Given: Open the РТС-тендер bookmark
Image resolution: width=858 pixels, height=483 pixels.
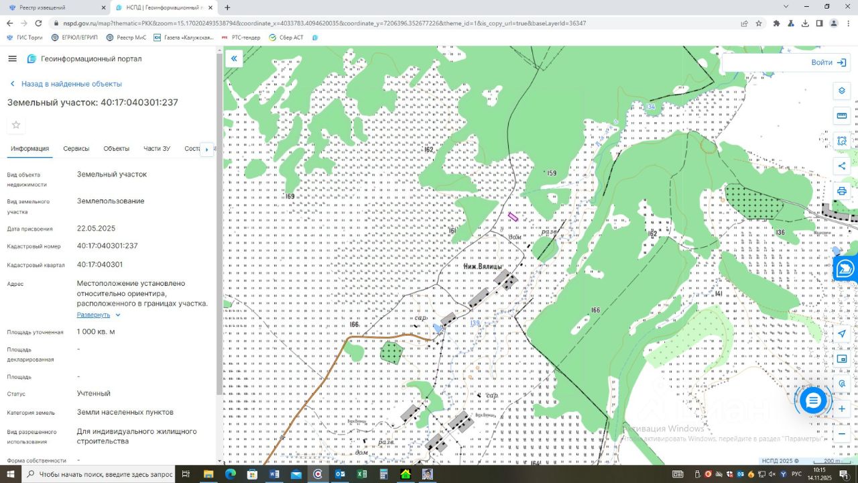Looking at the screenshot, I should point(241,38).
